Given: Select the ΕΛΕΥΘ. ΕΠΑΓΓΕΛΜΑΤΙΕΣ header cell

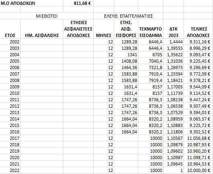Looking at the screenshot, I should [x=128, y=16].
